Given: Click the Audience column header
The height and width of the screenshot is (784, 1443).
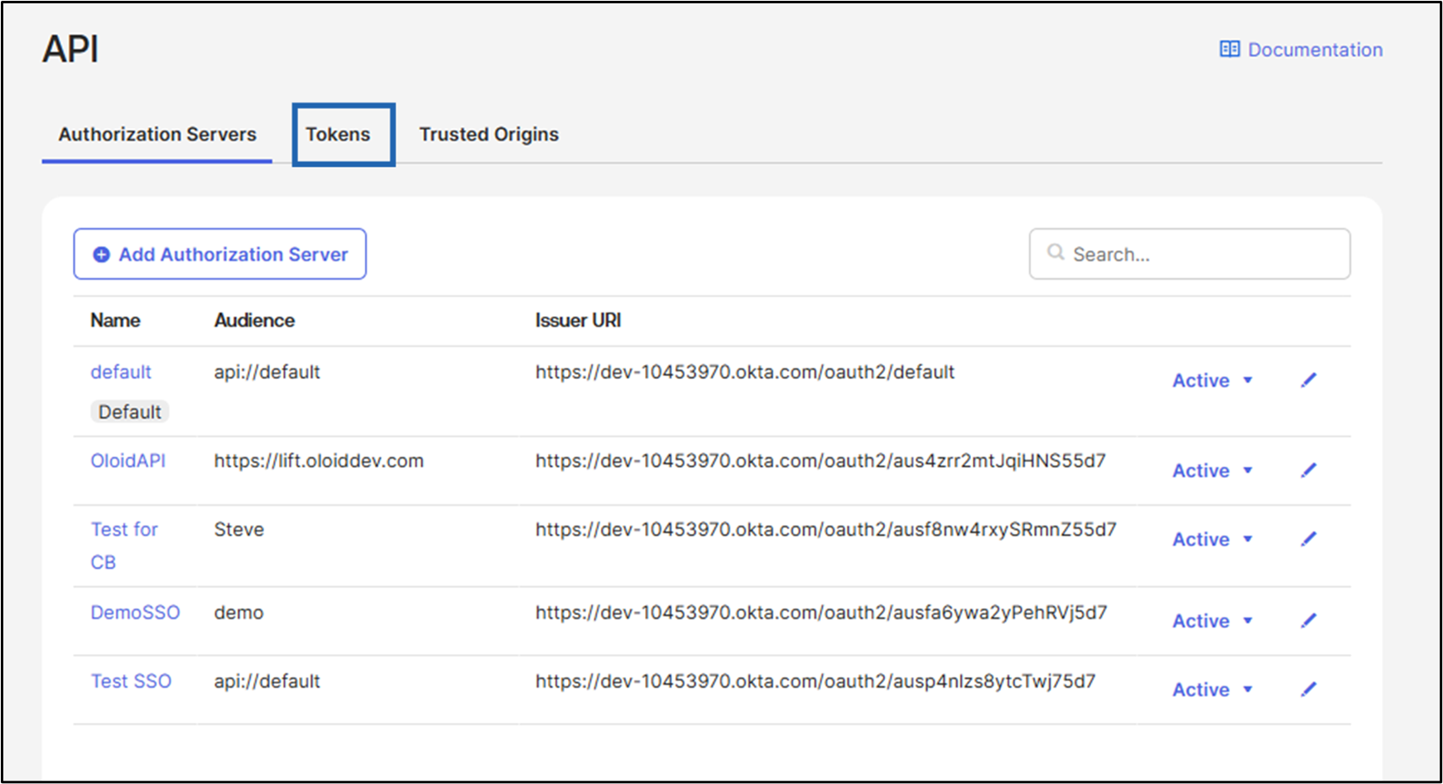Looking at the screenshot, I should tap(254, 320).
